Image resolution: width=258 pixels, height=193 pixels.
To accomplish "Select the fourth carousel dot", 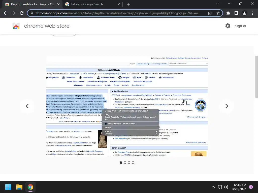I will [133, 163].
